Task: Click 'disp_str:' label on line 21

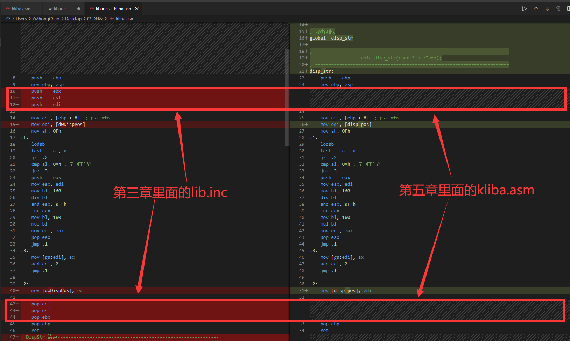Action: (322, 71)
